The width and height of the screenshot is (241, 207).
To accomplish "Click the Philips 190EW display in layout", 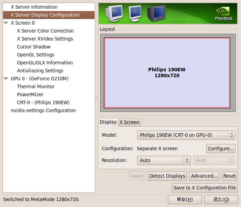I will [x=167, y=73].
